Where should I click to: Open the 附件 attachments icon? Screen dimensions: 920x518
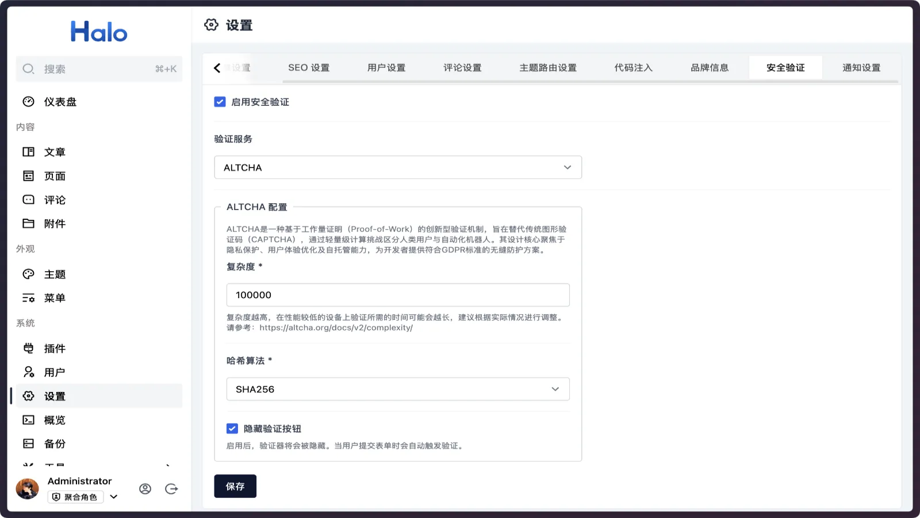click(x=29, y=223)
